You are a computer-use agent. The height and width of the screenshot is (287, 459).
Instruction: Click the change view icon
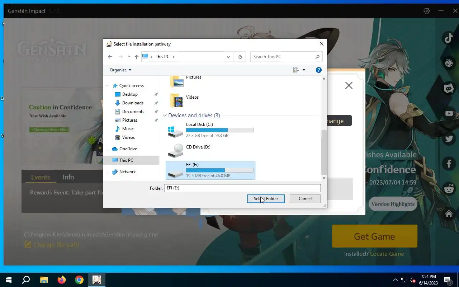click(x=296, y=70)
